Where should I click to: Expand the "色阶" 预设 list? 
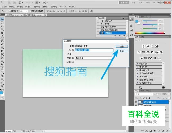(137, 64)
